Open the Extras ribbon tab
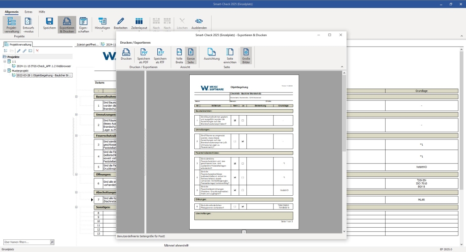This screenshot has height=252, width=466. 28,12
